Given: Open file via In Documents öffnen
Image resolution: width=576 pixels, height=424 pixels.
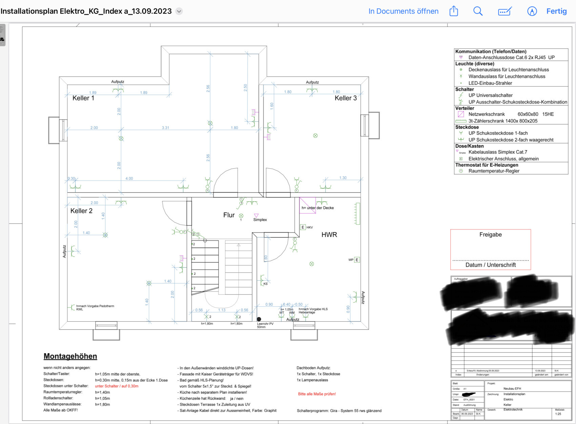Looking at the screenshot, I should point(403,11).
